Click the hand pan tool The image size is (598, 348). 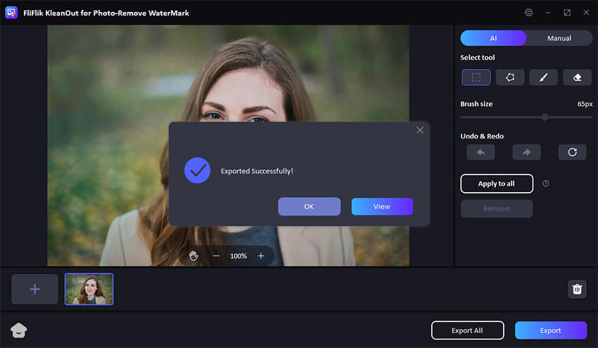(194, 256)
